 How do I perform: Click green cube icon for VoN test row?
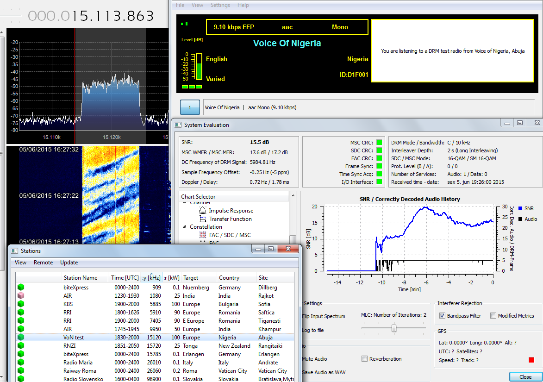[x=21, y=337]
